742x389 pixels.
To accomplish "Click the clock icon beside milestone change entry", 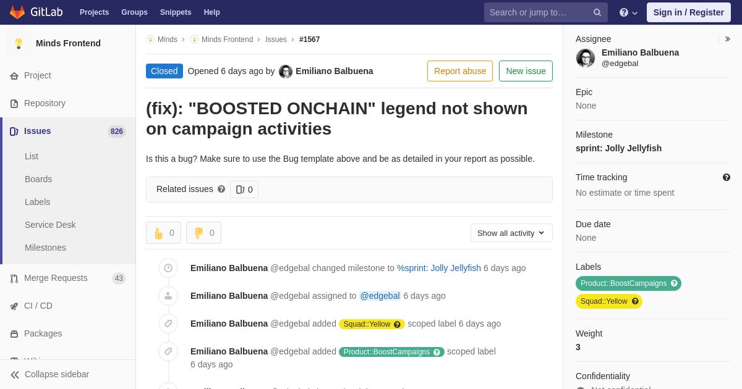I will tap(168, 268).
